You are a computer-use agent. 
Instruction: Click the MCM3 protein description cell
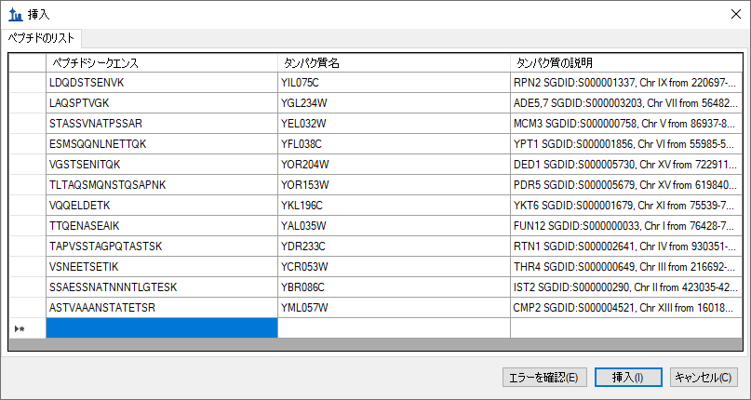(626, 123)
